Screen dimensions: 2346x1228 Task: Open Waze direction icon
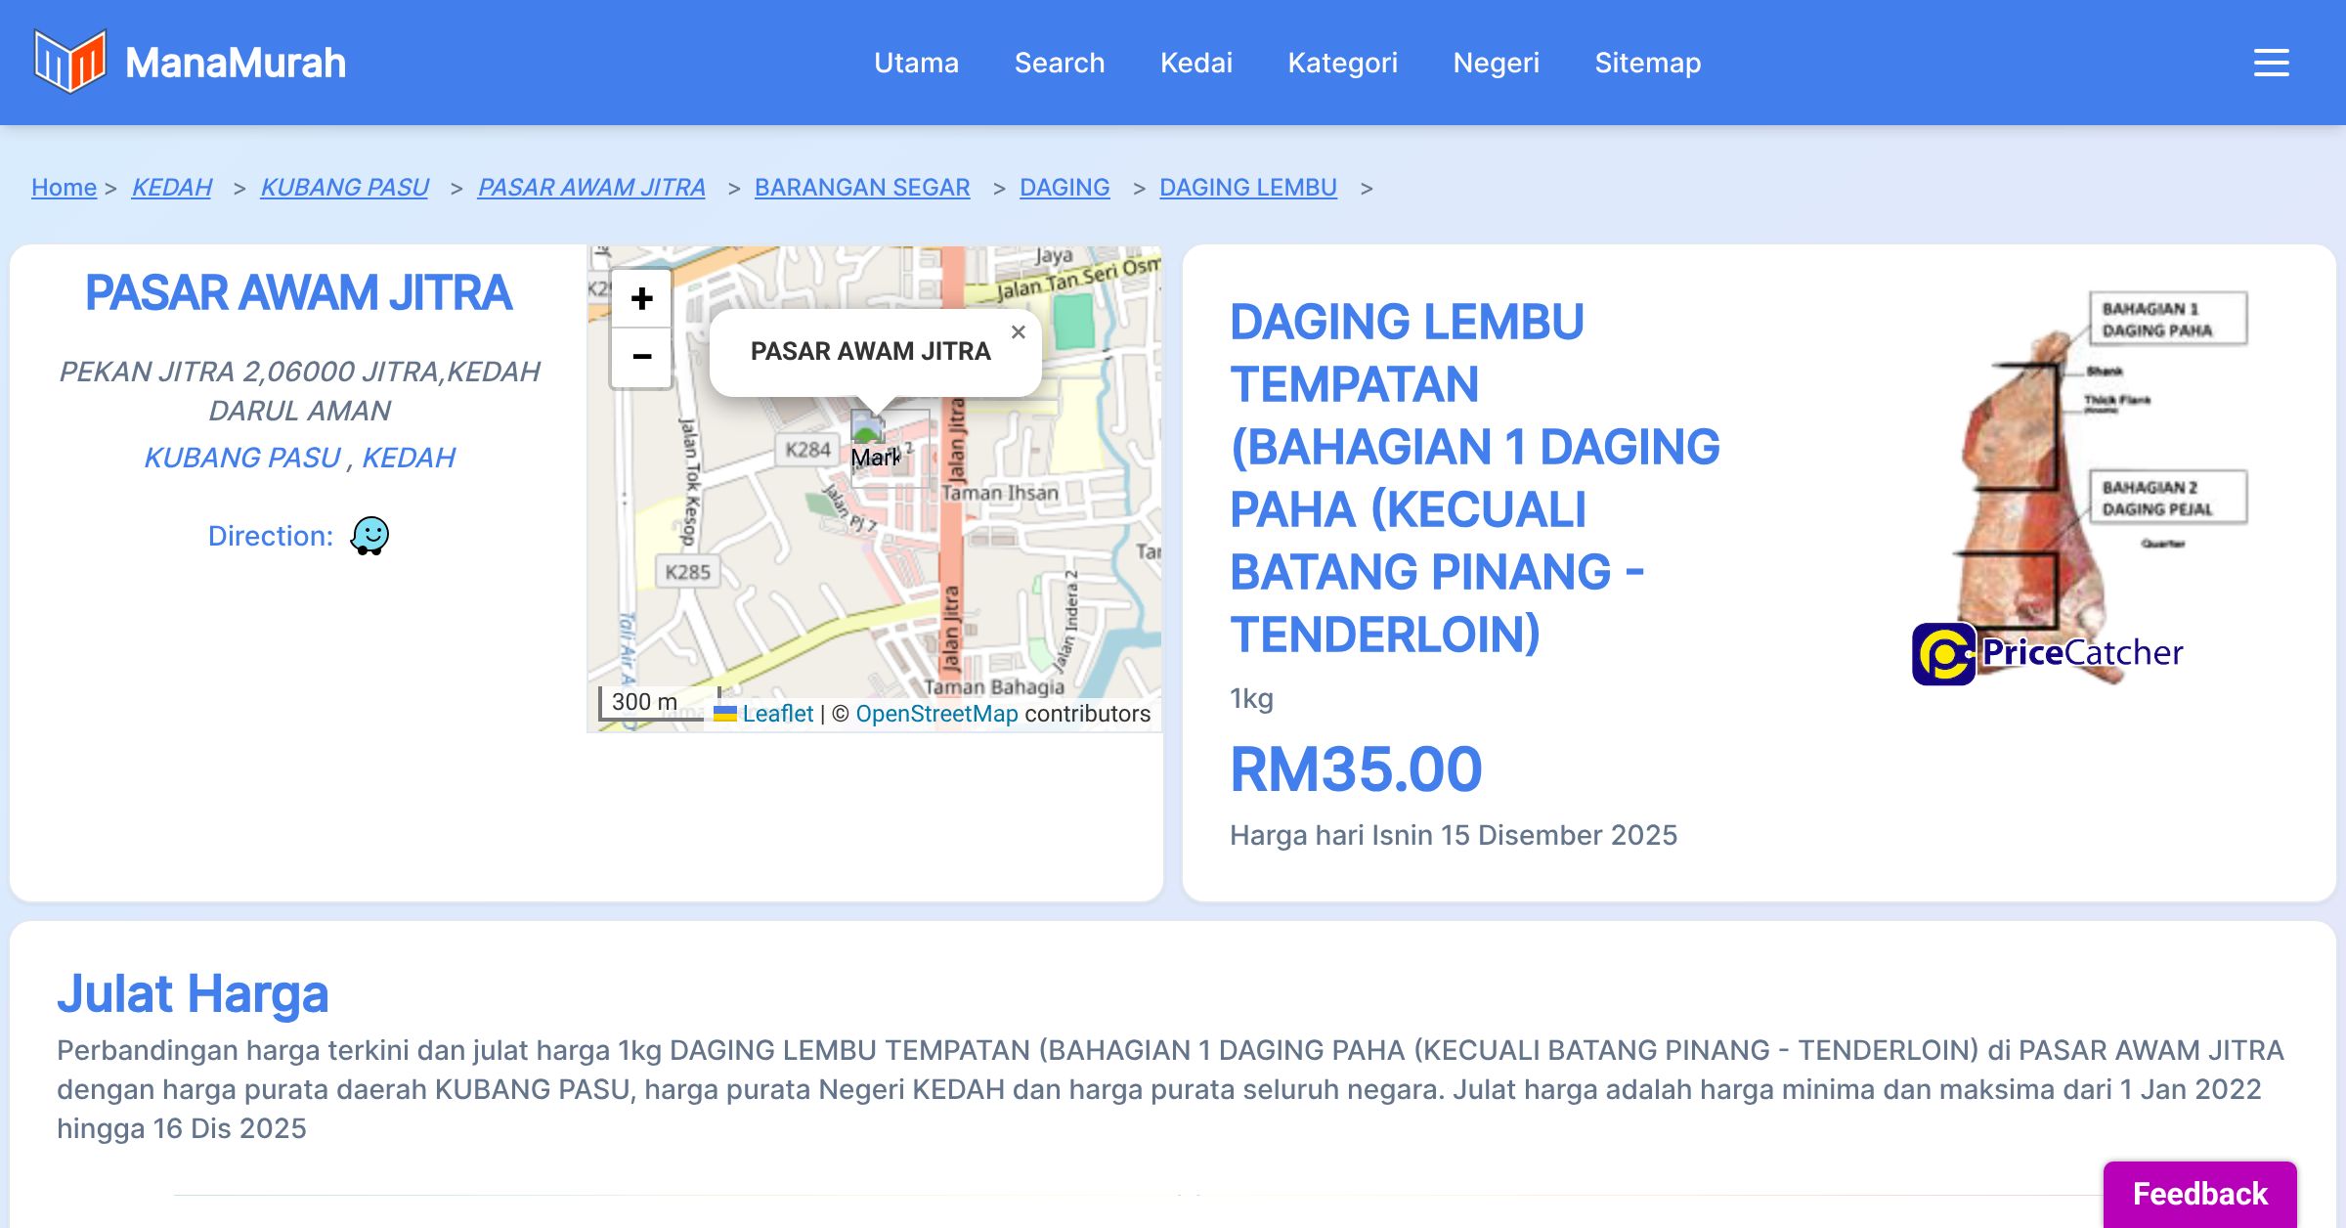tap(369, 536)
